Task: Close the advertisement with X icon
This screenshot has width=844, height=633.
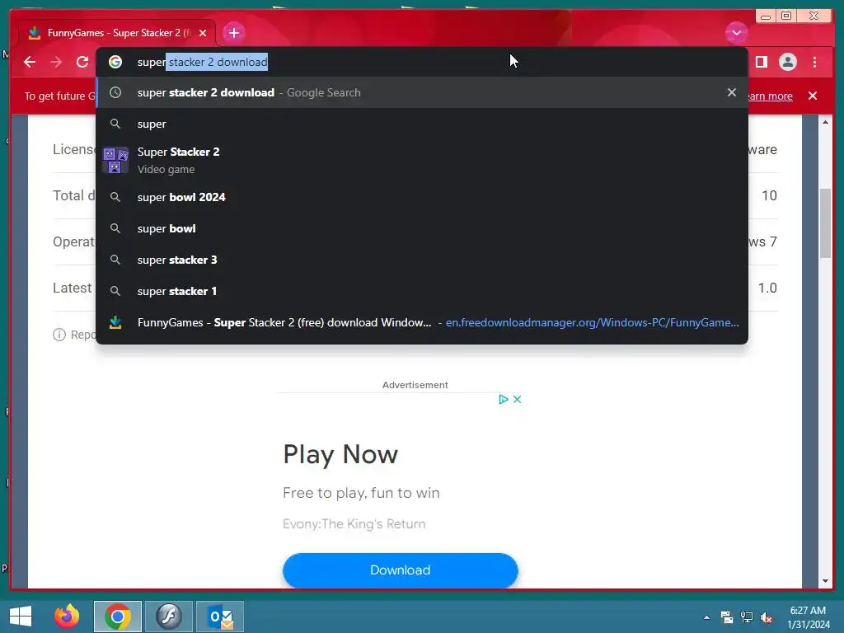Action: click(x=517, y=400)
